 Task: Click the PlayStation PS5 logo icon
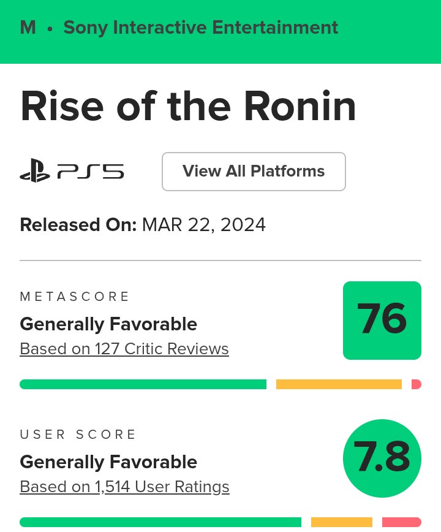pyautogui.click(x=72, y=172)
